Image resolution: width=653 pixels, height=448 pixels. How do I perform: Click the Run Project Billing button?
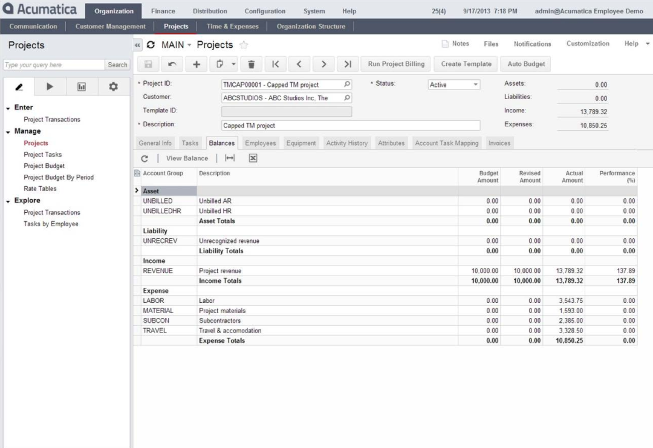397,63
